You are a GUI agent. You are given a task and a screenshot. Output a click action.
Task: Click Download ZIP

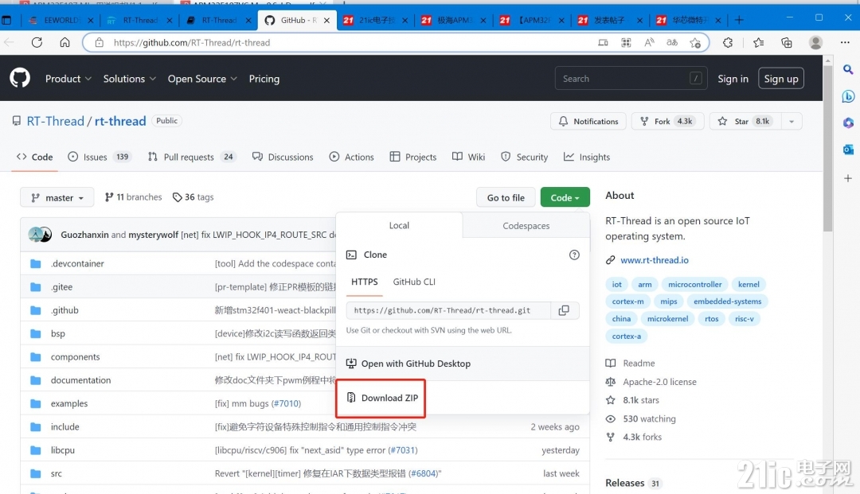click(x=381, y=399)
